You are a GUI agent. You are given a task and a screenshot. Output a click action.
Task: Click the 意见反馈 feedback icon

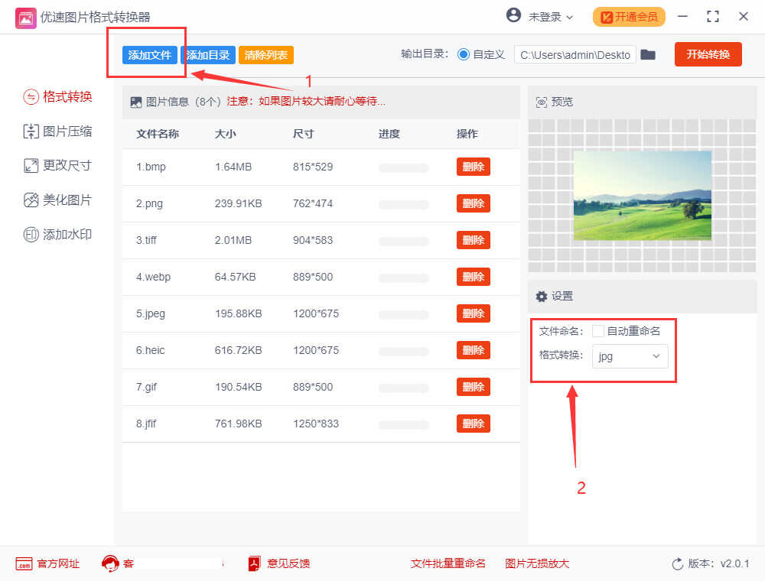pyautogui.click(x=255, y=563)
